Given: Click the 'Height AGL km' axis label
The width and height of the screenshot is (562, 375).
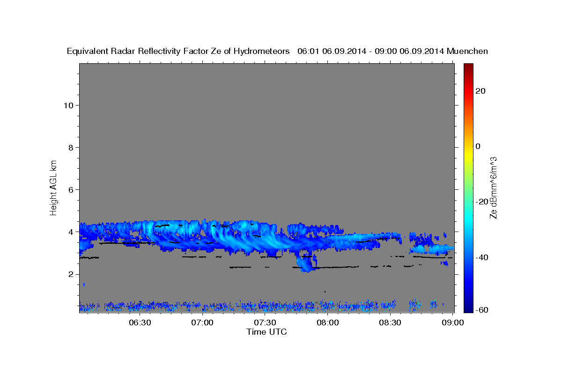Looking at the screenshot, I should coord(53,187).
